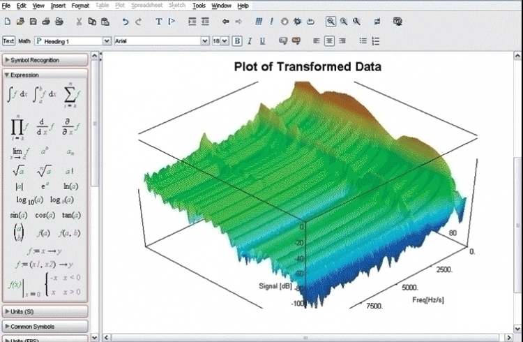Insert the sin(a) template

19,215
